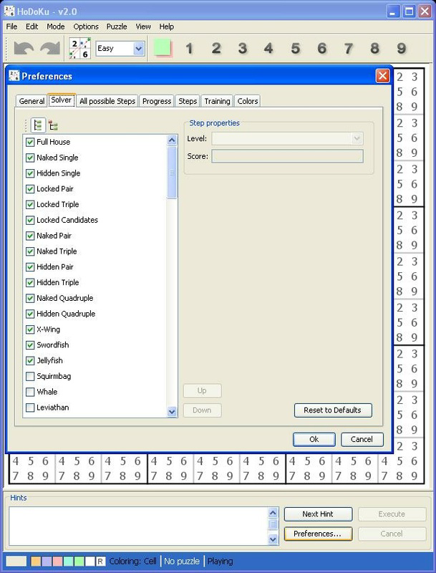436x573 pixels.
Task: Select the pink coloring swatch in the status bar
Action: click(57, 562)
